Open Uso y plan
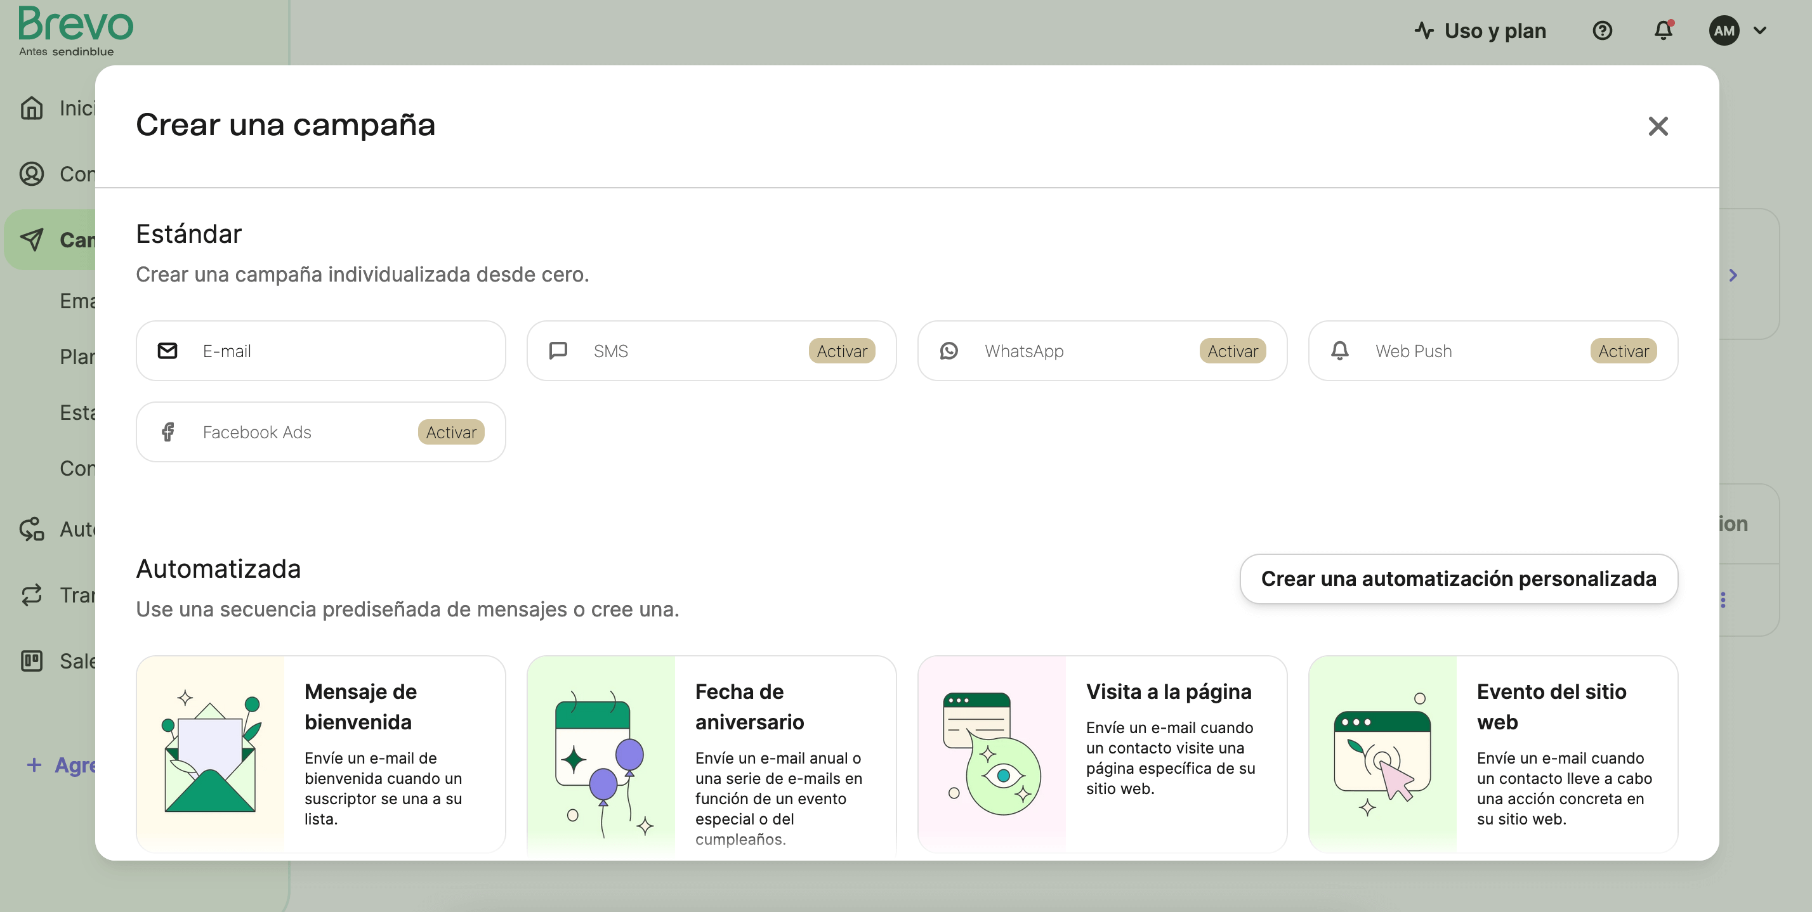Viewport: 1812px width, 912px height. 1480,30
